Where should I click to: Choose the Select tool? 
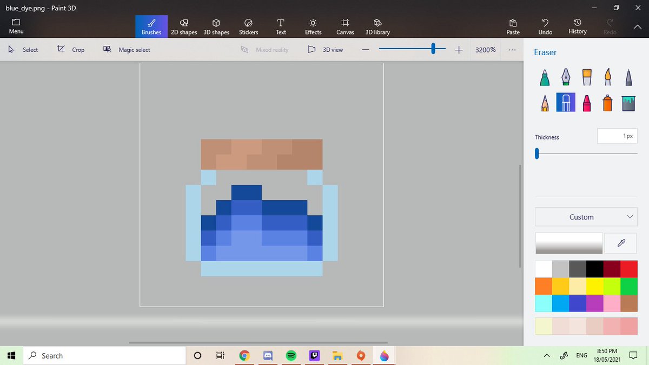point(23,50)
